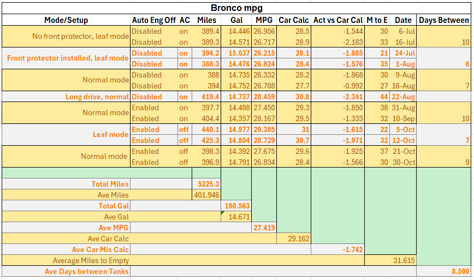Viewport: 474px width, 280px height.
Task: Select the 'Miles' column header
Action: (206, 20)
